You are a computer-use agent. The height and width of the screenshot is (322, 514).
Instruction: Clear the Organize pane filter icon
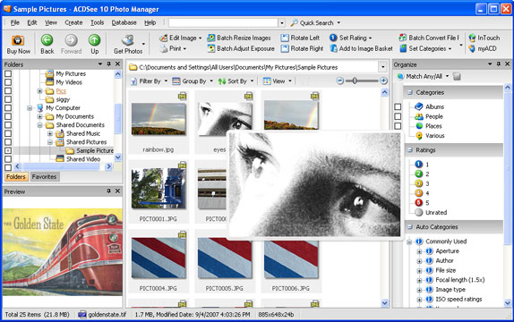[x=457, y=77]
